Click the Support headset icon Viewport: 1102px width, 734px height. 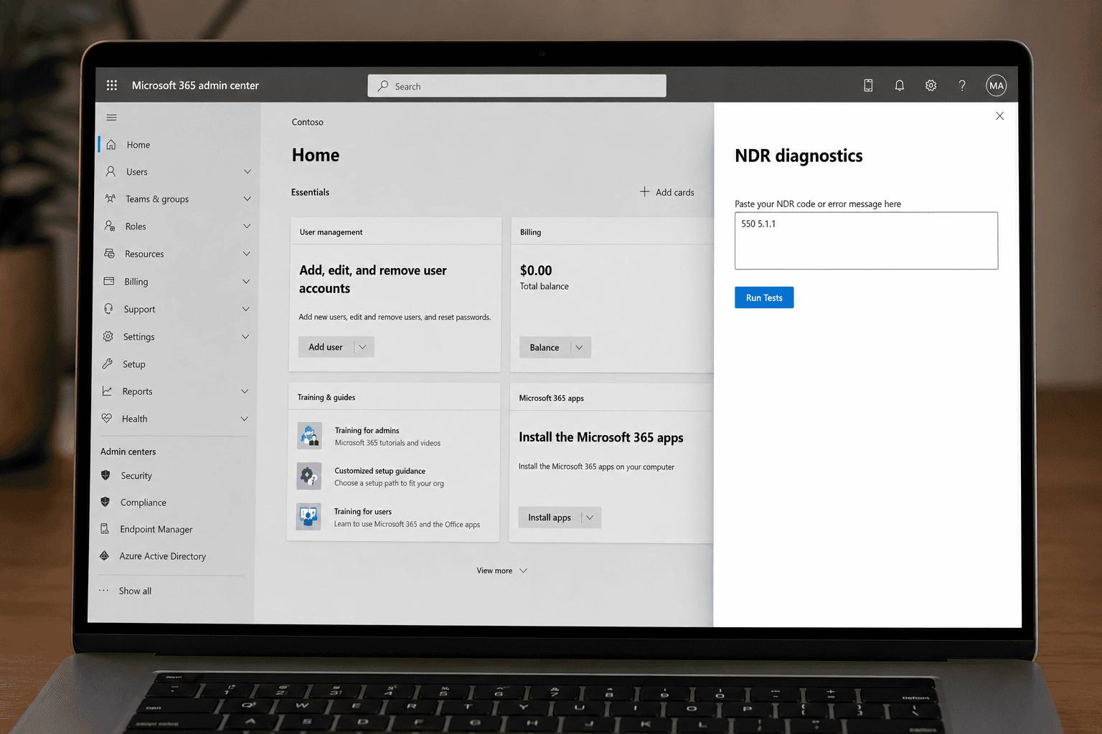(x=108, y=309)
